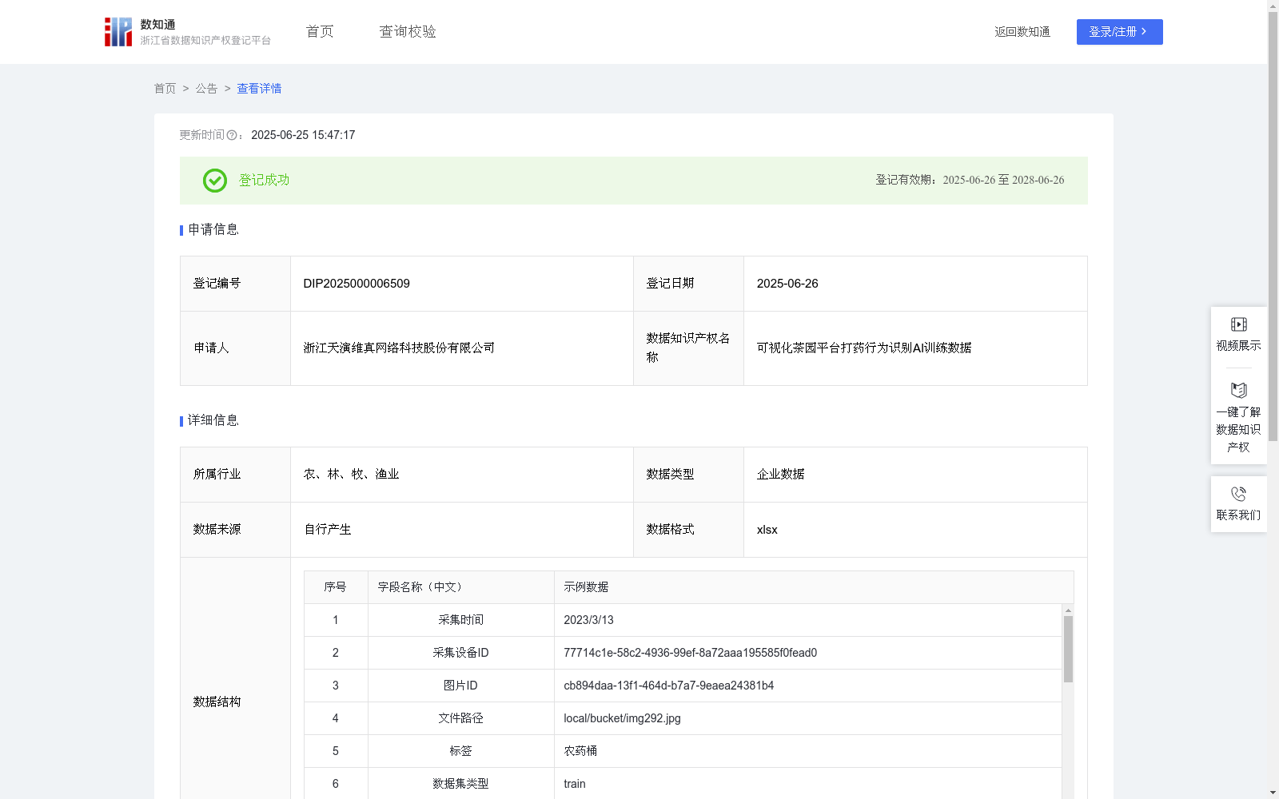This screenshot has height=799, width=1279.
Task: Select update time 2025-06-25 15:47:17
Action: 303,136
